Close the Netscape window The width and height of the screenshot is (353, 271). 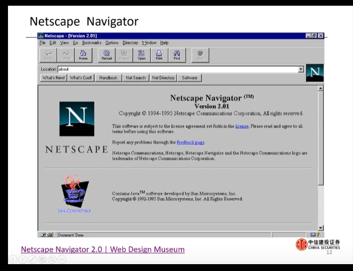click(320, 36)
